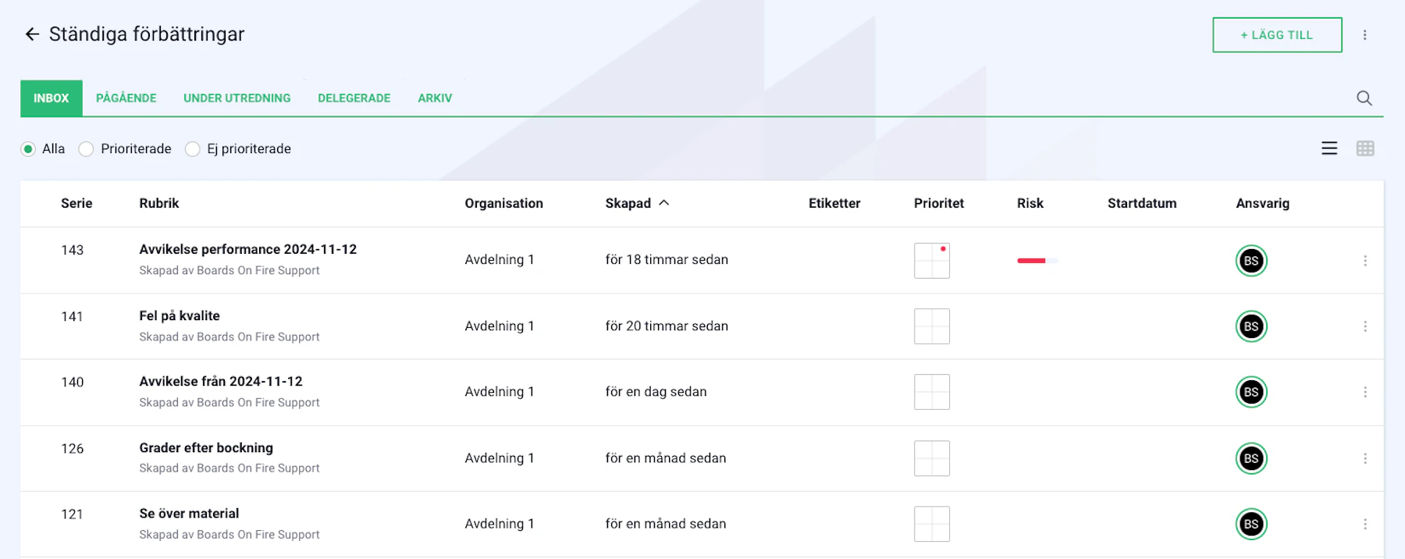Switch to list view layout
The height and width of the screenshot is (559, 1405).
tap(1329, 148)
